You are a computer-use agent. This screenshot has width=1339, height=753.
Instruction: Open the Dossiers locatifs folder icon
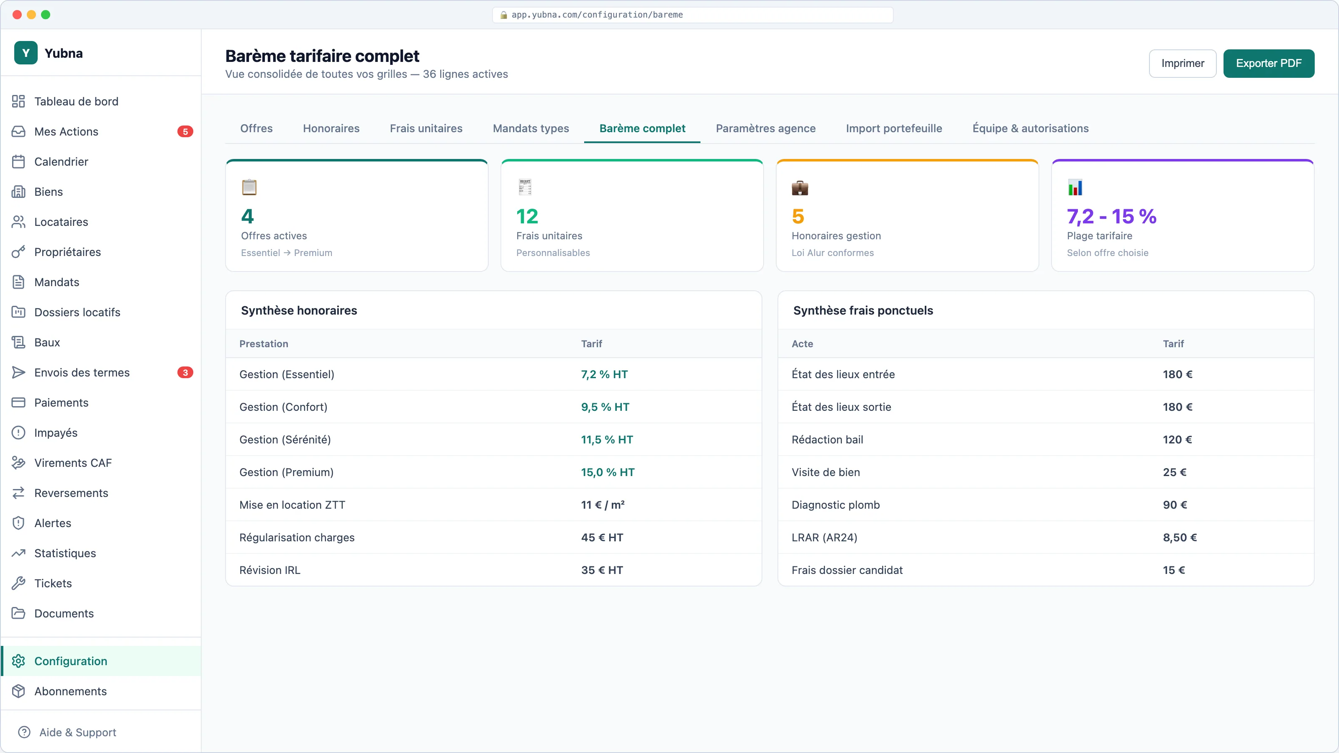(19, 312)
